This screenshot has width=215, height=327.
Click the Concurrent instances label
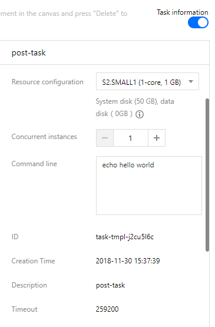44,137
